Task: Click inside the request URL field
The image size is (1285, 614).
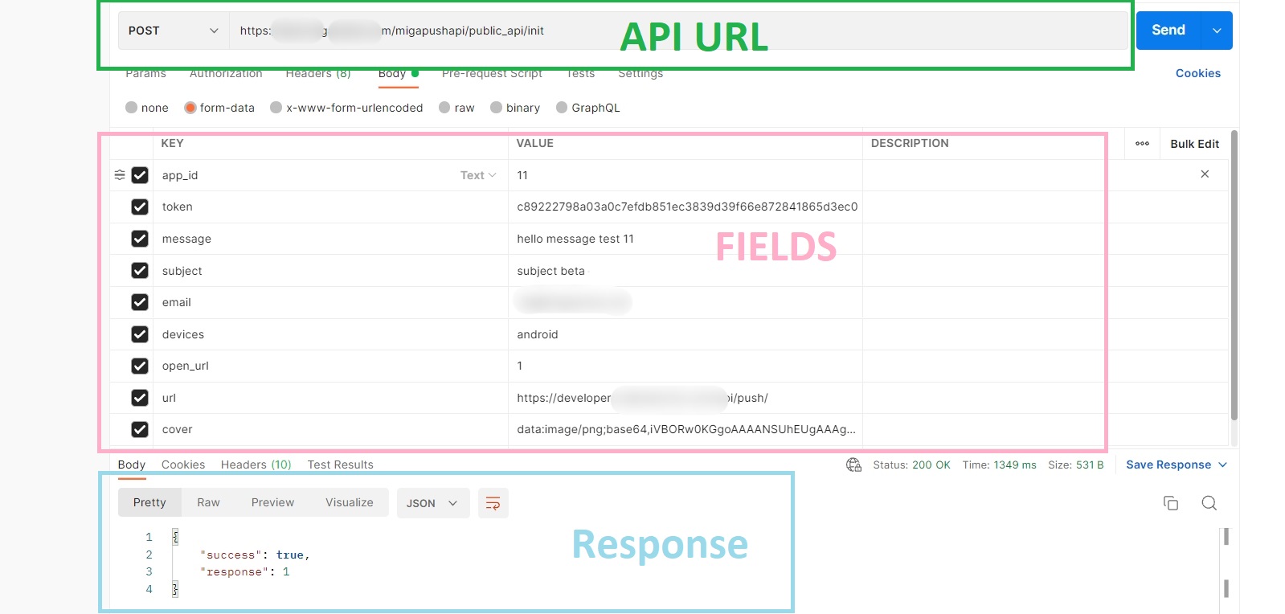Action: [679, 31]
